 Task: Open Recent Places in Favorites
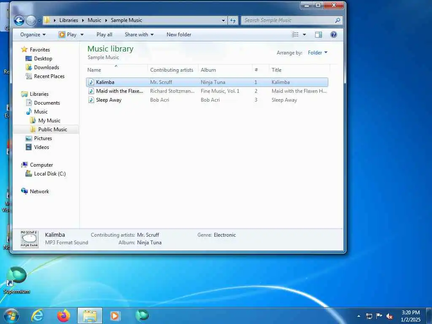(x=49, y=76)
